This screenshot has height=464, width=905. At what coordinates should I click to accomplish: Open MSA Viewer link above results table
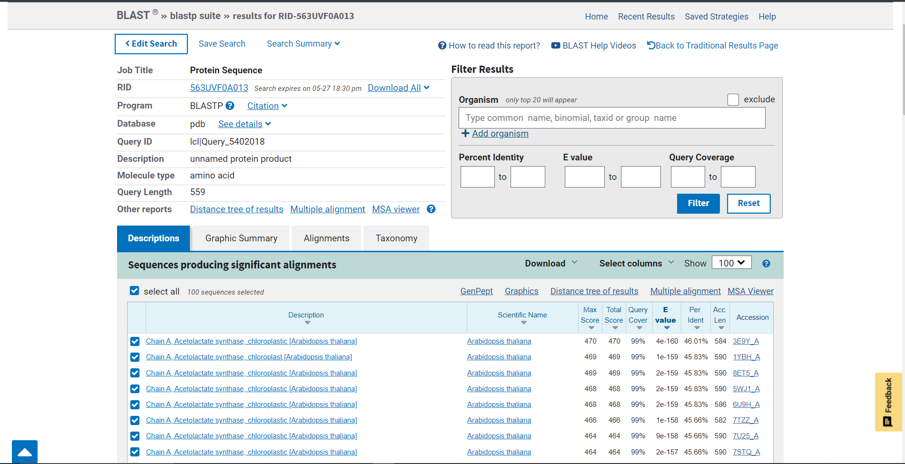[x=750, y=291]
